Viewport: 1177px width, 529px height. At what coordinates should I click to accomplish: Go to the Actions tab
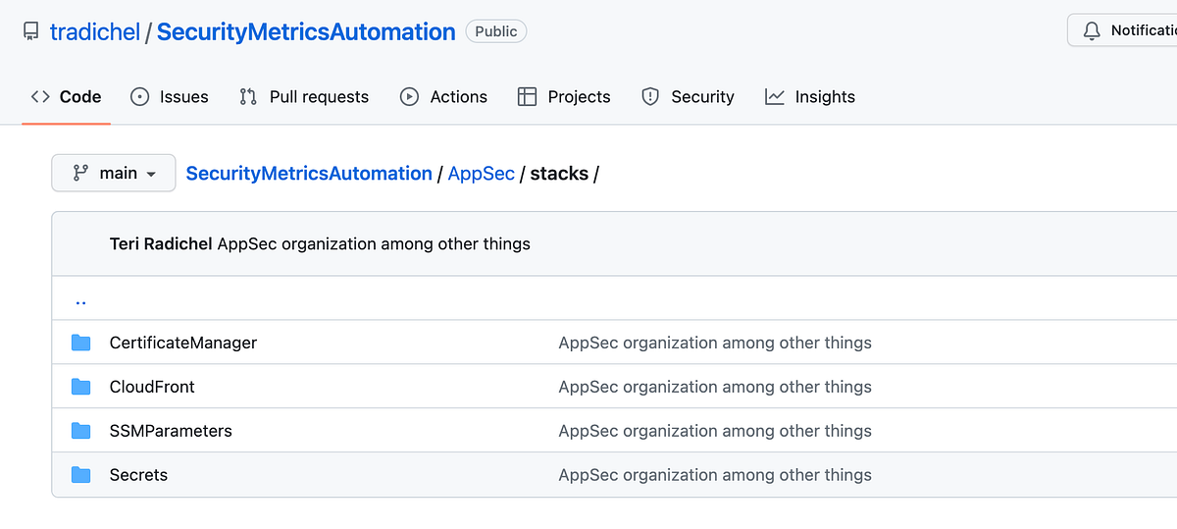point(443,96)
